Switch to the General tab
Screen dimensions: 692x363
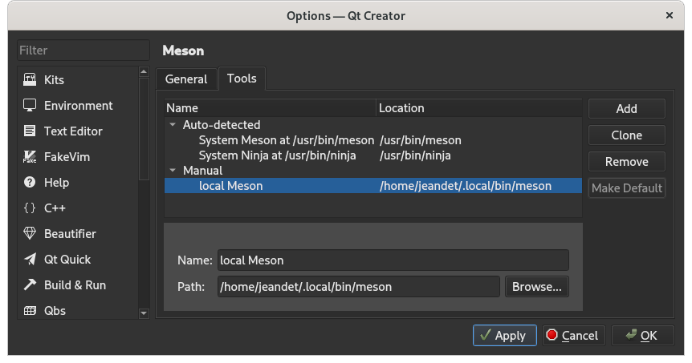coord(186,79)
